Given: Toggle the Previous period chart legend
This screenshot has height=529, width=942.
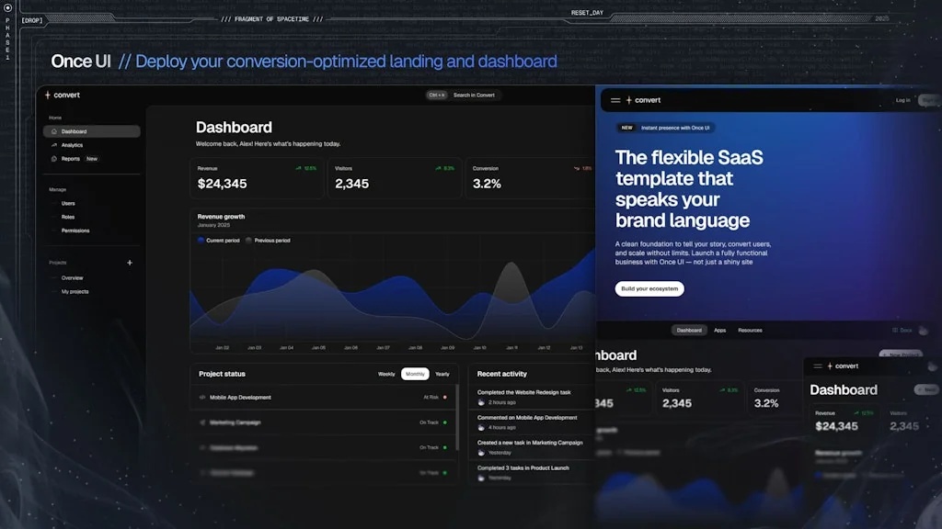Looking at the screenshot, I should 272,240.
